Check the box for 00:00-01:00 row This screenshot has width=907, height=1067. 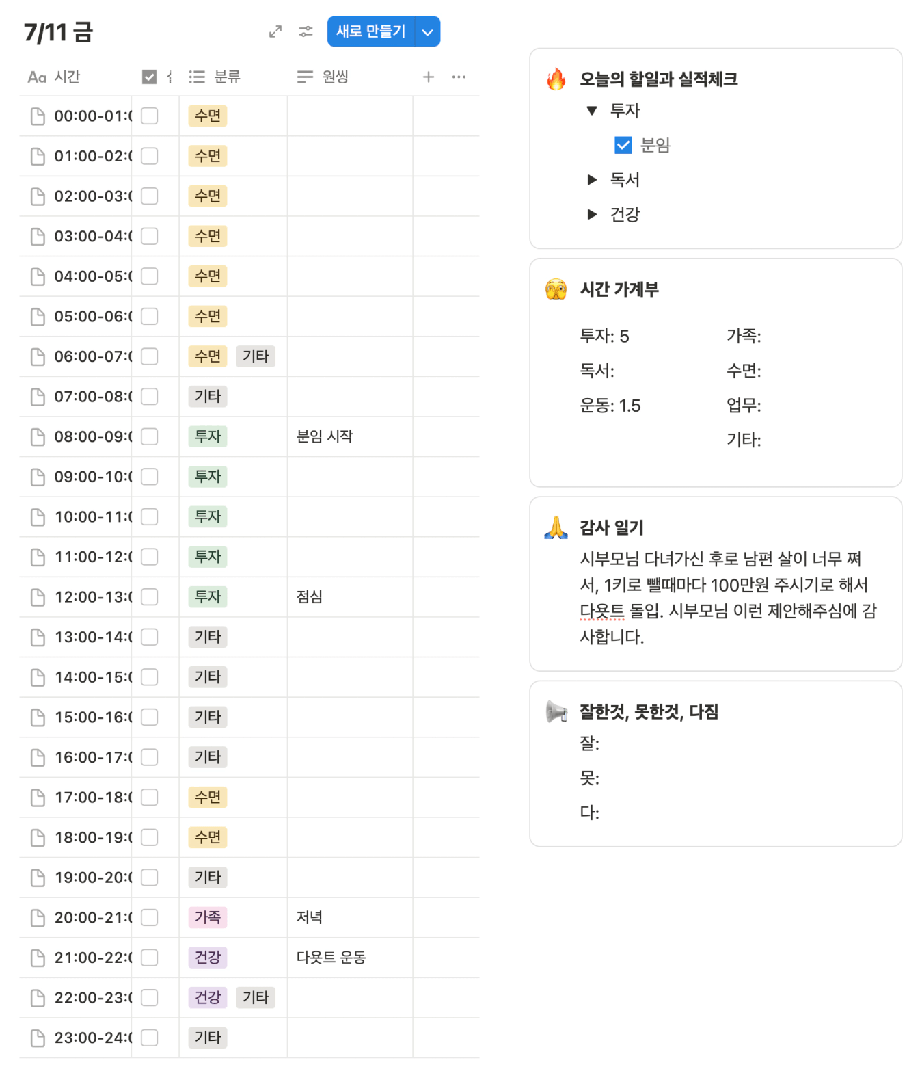tap(150, 116)
